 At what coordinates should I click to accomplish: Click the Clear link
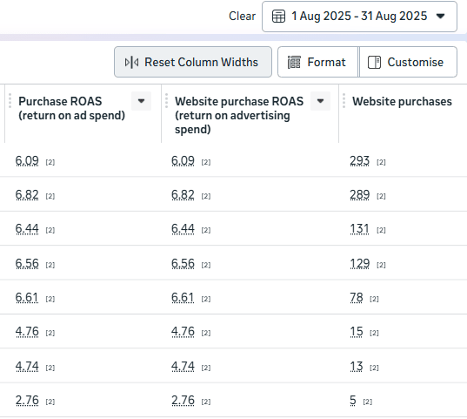(x=242, y=16)
